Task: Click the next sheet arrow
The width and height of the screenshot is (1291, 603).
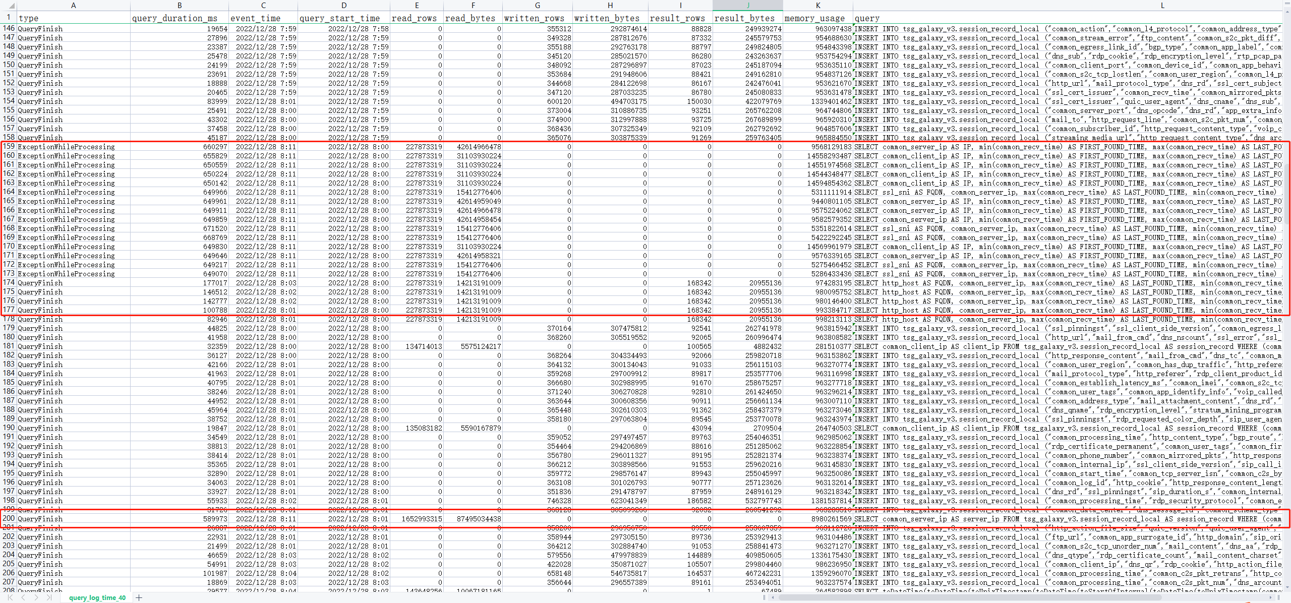Action: [x=36, y=597]
